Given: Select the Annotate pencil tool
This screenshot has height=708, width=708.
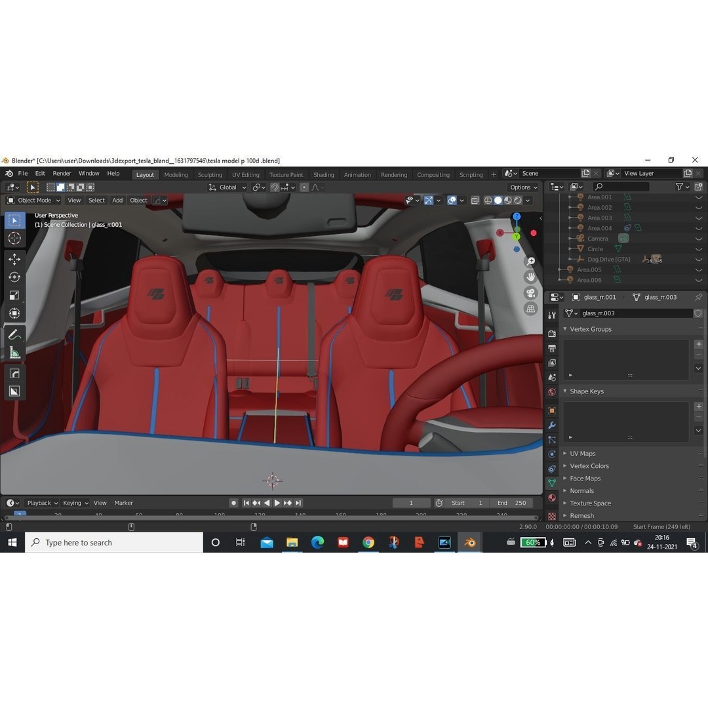Looking at the screenshot, I should 14,334.
